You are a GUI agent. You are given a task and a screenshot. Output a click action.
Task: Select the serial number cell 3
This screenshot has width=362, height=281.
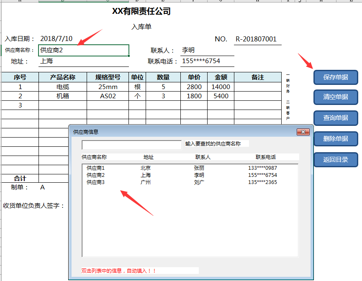tap(20, 105)
